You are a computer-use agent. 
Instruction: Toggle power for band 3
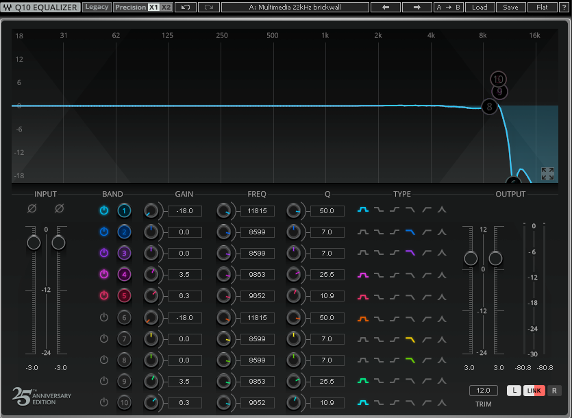104,253
